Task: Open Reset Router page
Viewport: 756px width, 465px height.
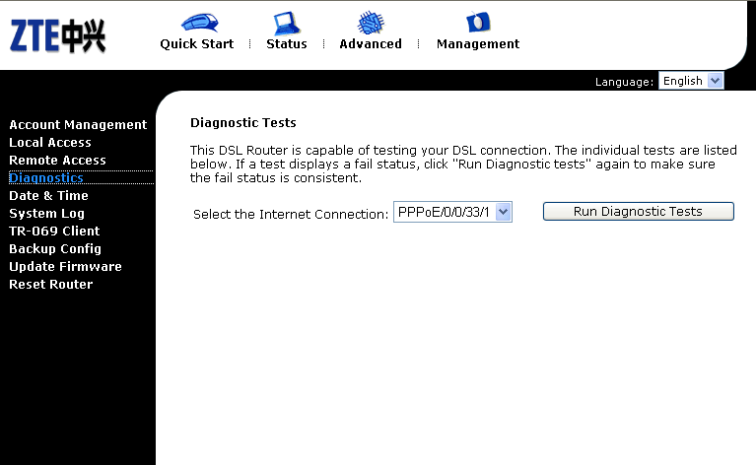Action: pos(50,285)
